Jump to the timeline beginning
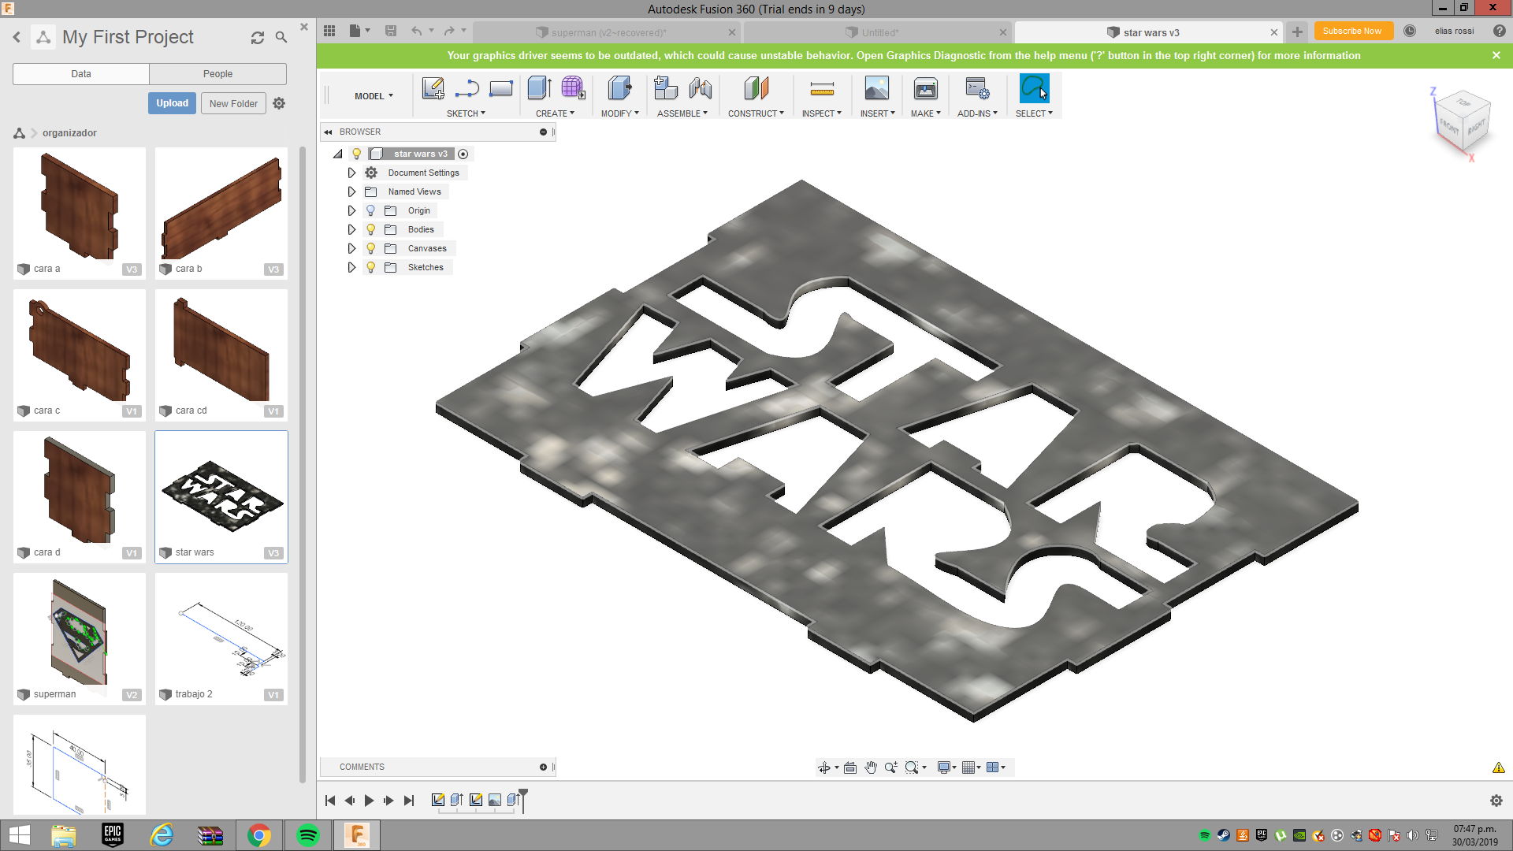The height and width of the screenshot is (851, 1513). 330,801
